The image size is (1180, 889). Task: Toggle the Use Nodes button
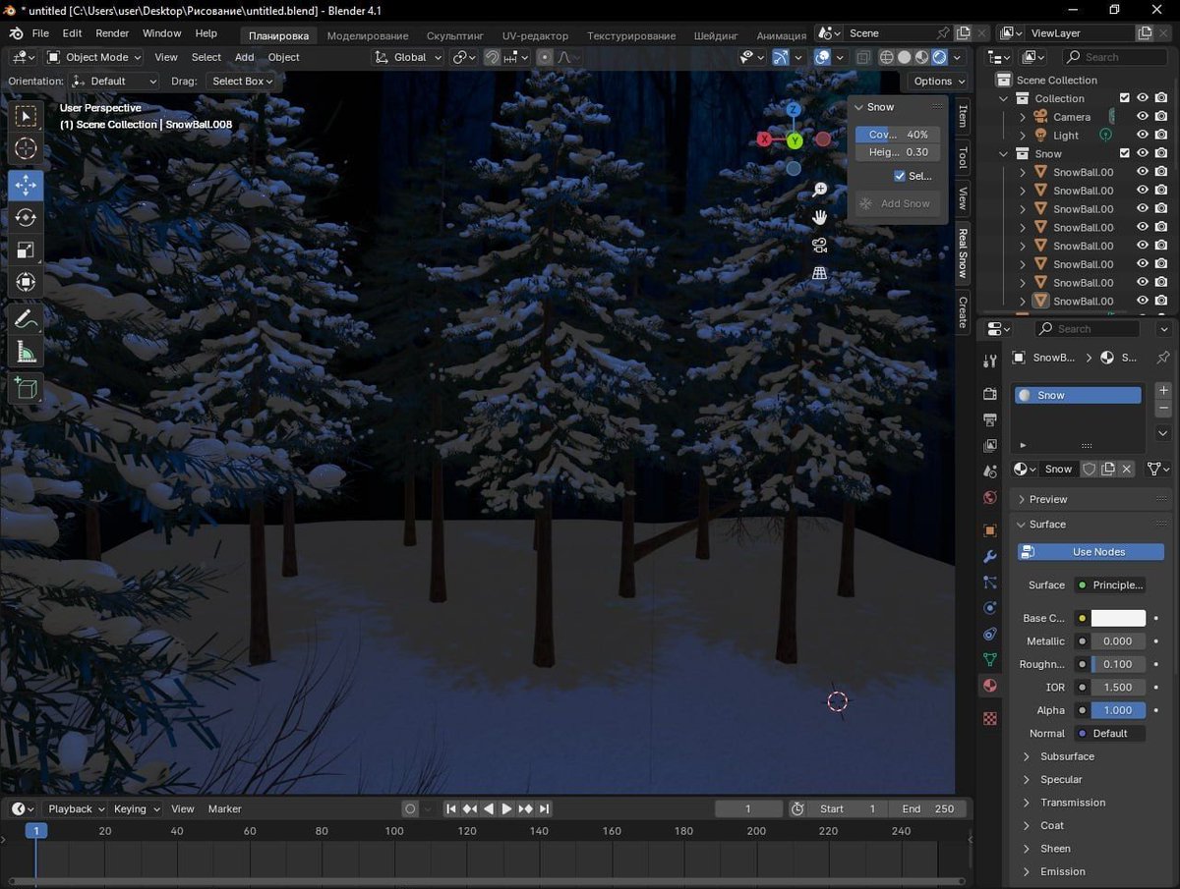(x=1091, y=552)
